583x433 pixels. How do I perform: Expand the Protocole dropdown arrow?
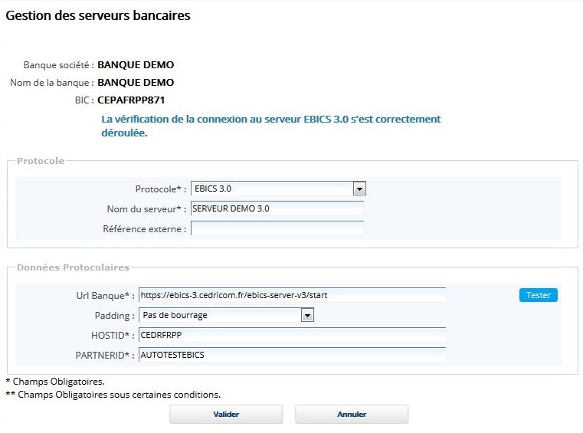pos(359,189)
